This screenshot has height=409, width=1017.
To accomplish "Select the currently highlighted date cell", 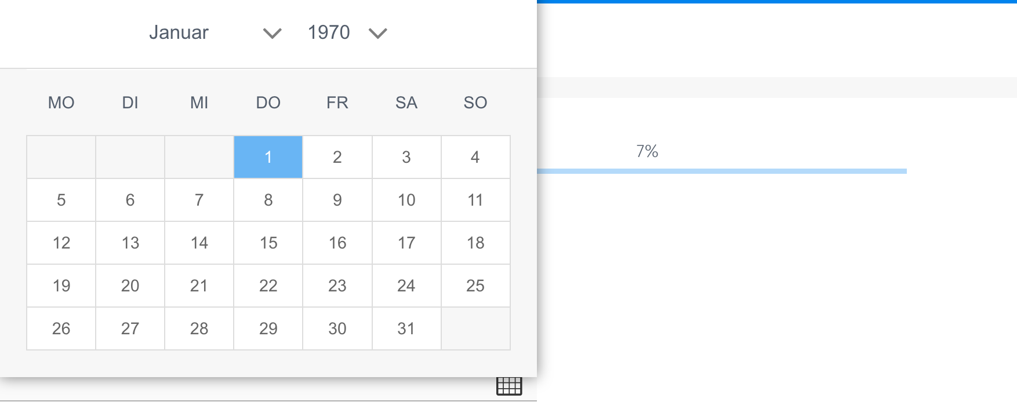I will pos(268,156).
